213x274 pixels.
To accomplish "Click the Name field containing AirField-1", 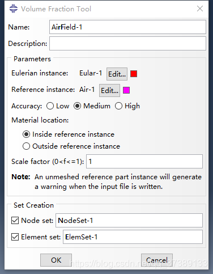I will [127, 27].
